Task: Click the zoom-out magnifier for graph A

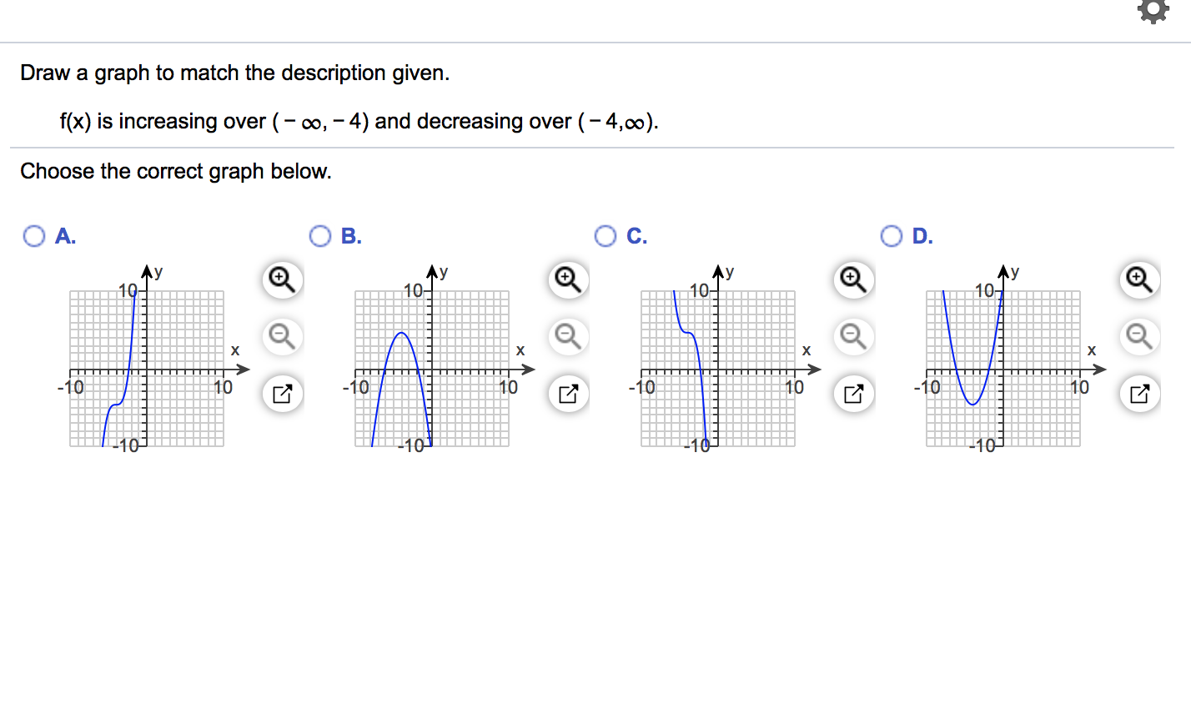Action: point(281,337)
